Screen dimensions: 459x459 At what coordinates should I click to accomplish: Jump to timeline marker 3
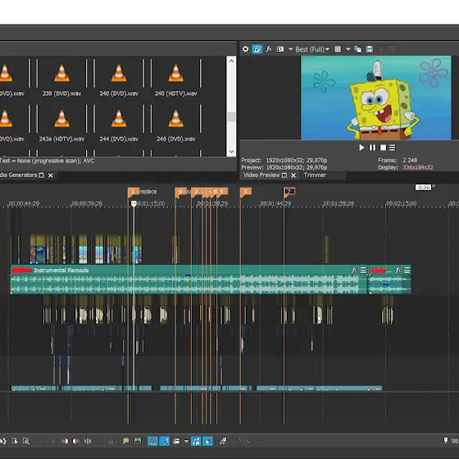(x=246, y=192)
